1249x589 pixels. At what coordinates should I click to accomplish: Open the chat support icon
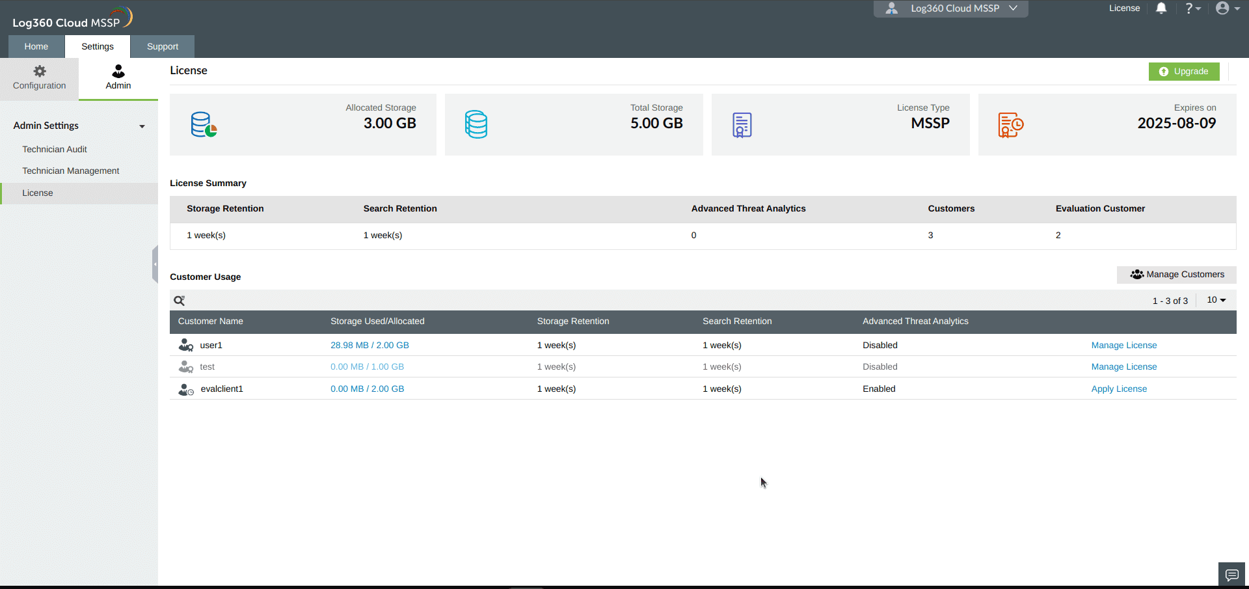(1231, 575)
